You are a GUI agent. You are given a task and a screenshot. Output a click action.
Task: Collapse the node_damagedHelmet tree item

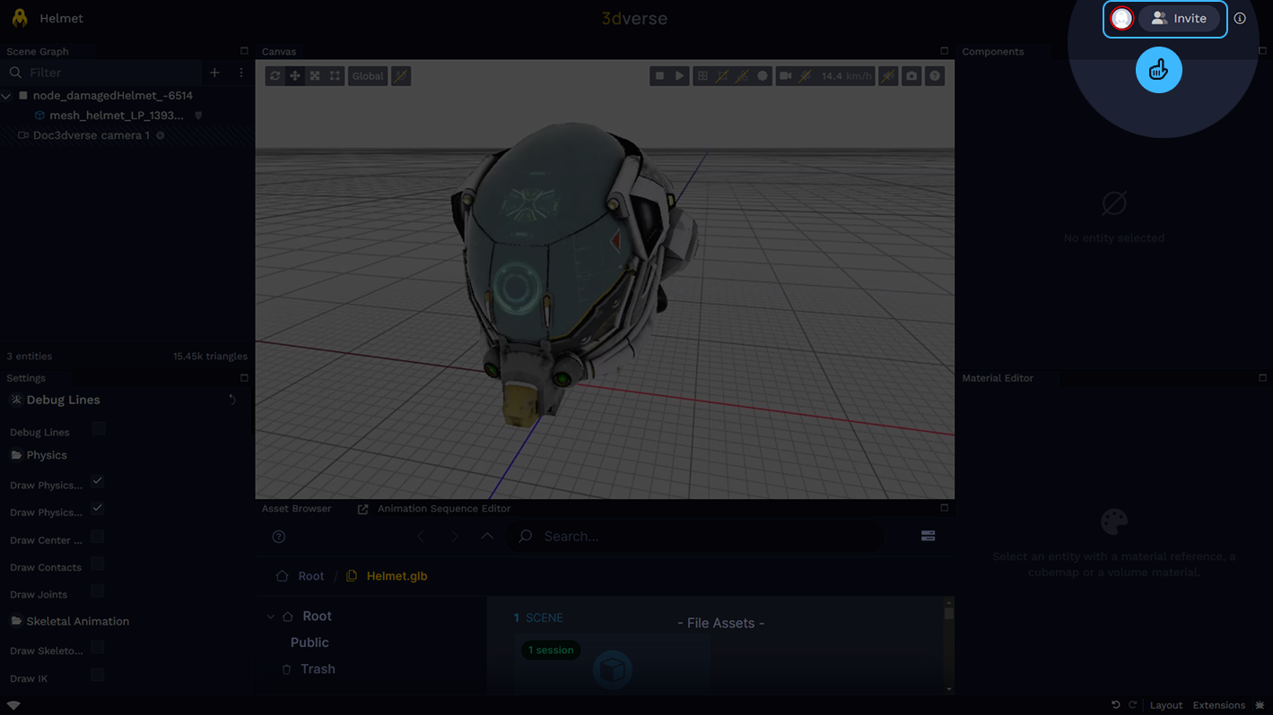pos(7,96)
